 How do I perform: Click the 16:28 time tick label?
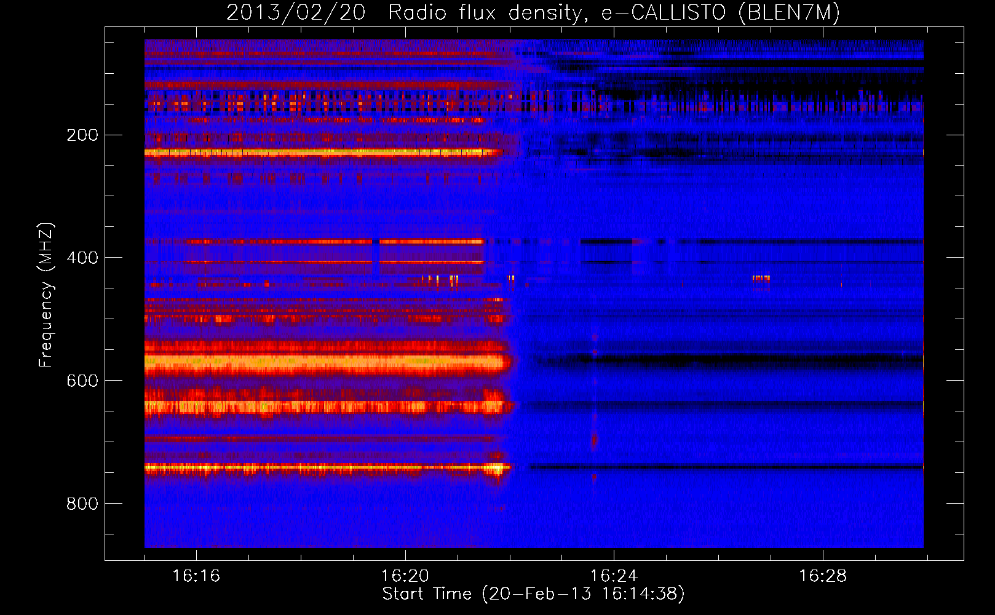pyautogui.click(x=823, y=576)
